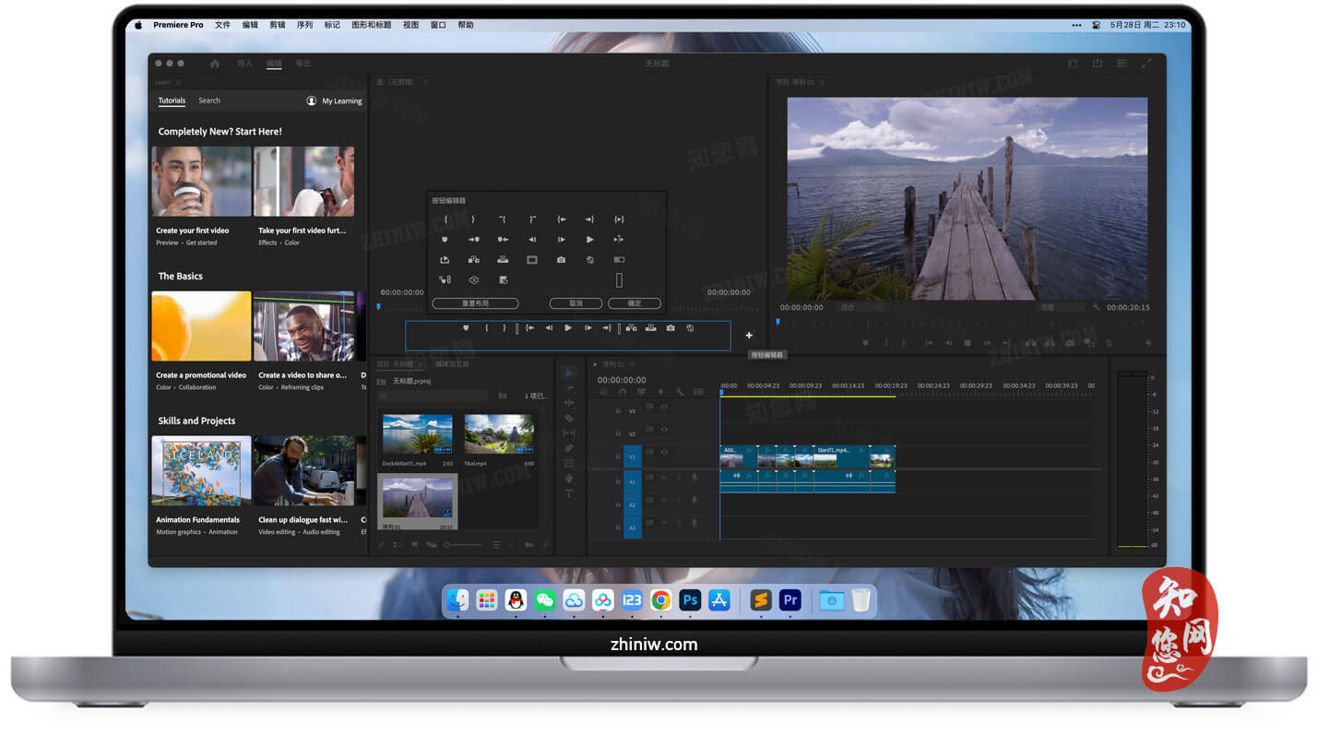The height and width of the screenshot is (735, 1318).
Task: Open the button editor plus icon in Source monitor
Action: (749, 336)
